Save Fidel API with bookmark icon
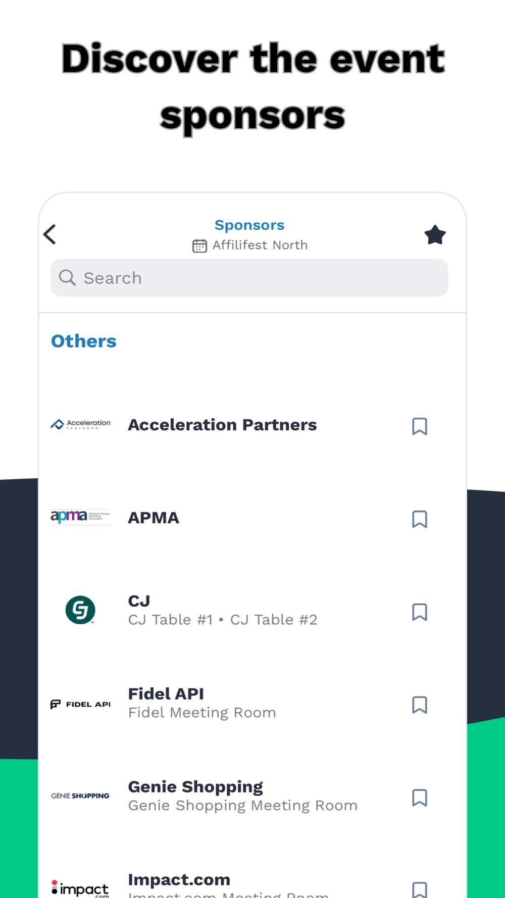The image size is (505, 898). (420, 705)
